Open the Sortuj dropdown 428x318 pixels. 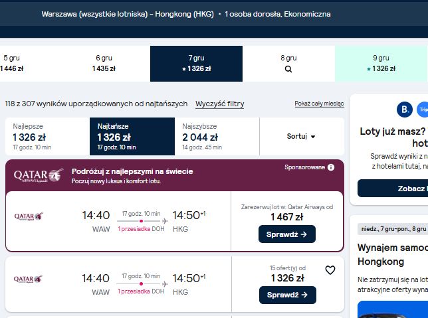[x=301, y=136]
